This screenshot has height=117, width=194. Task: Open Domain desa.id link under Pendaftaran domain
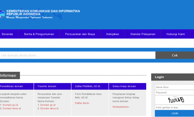point(12,108)
